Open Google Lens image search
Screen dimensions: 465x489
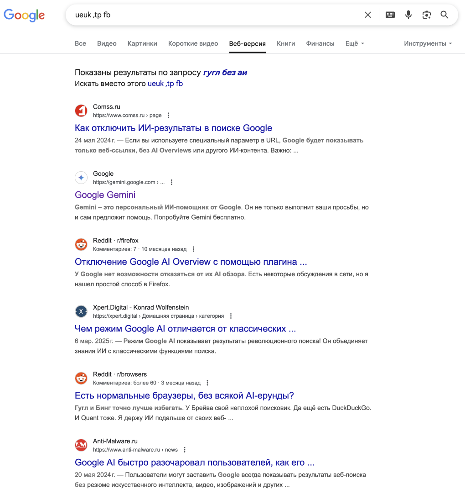426,15
